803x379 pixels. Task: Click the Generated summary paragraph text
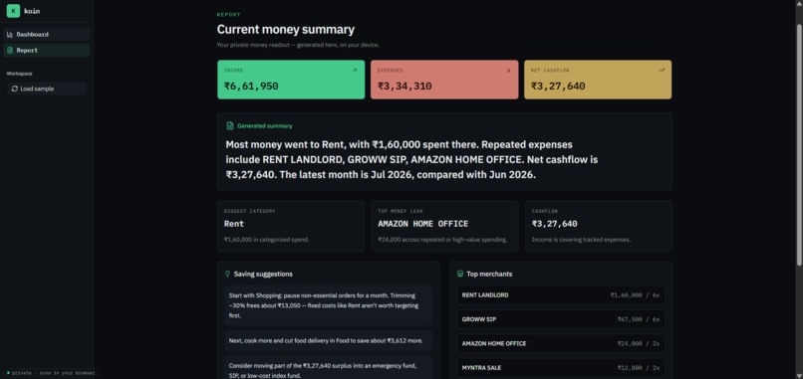[411, 159]
